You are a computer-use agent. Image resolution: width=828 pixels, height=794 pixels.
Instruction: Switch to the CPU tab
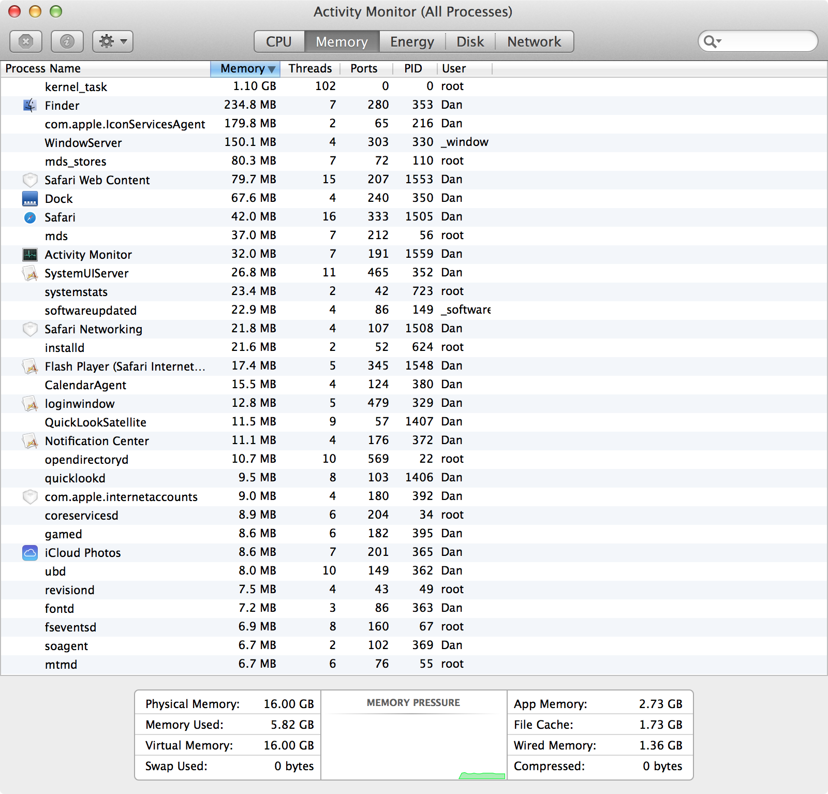coord(279,41)
